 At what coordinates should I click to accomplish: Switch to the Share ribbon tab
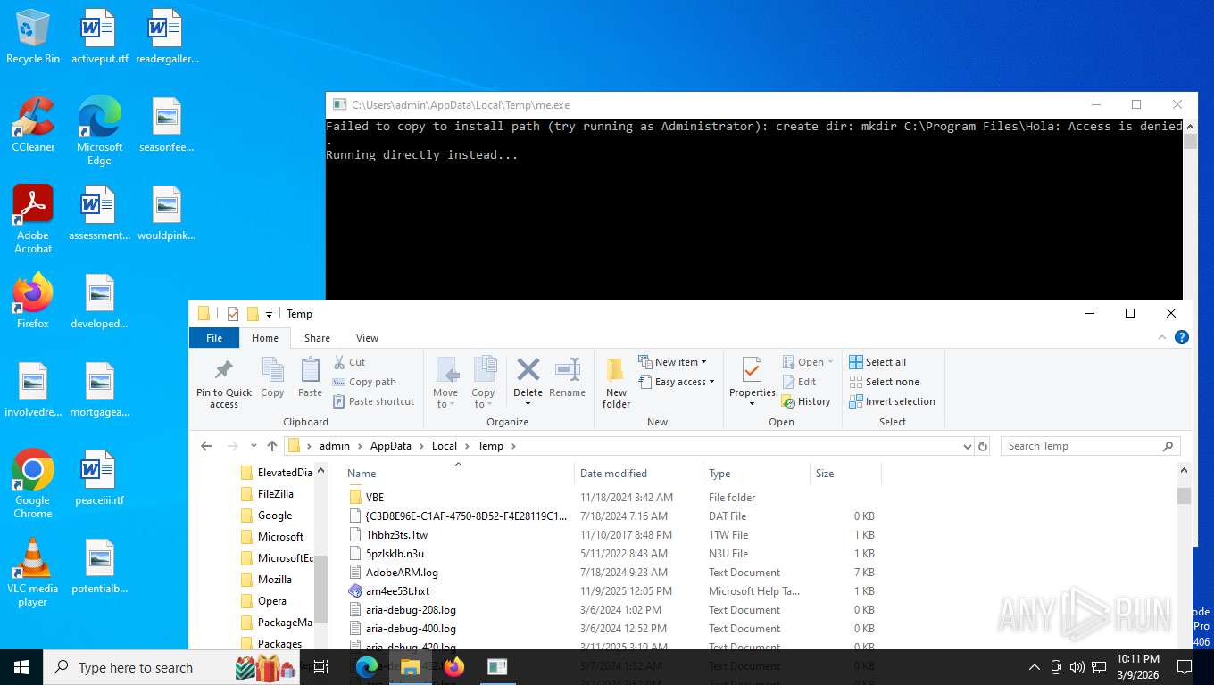tap(317, 338)
